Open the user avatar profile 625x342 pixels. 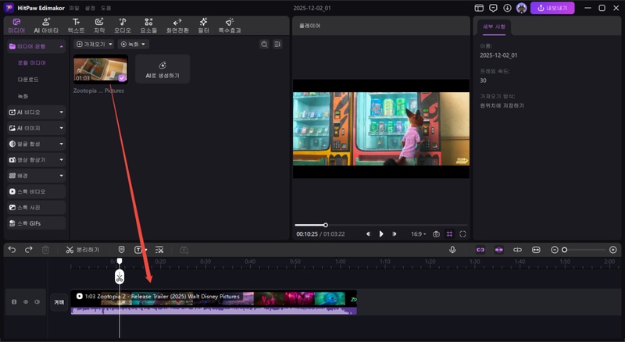pyautogui.click(x=521, y=8)
